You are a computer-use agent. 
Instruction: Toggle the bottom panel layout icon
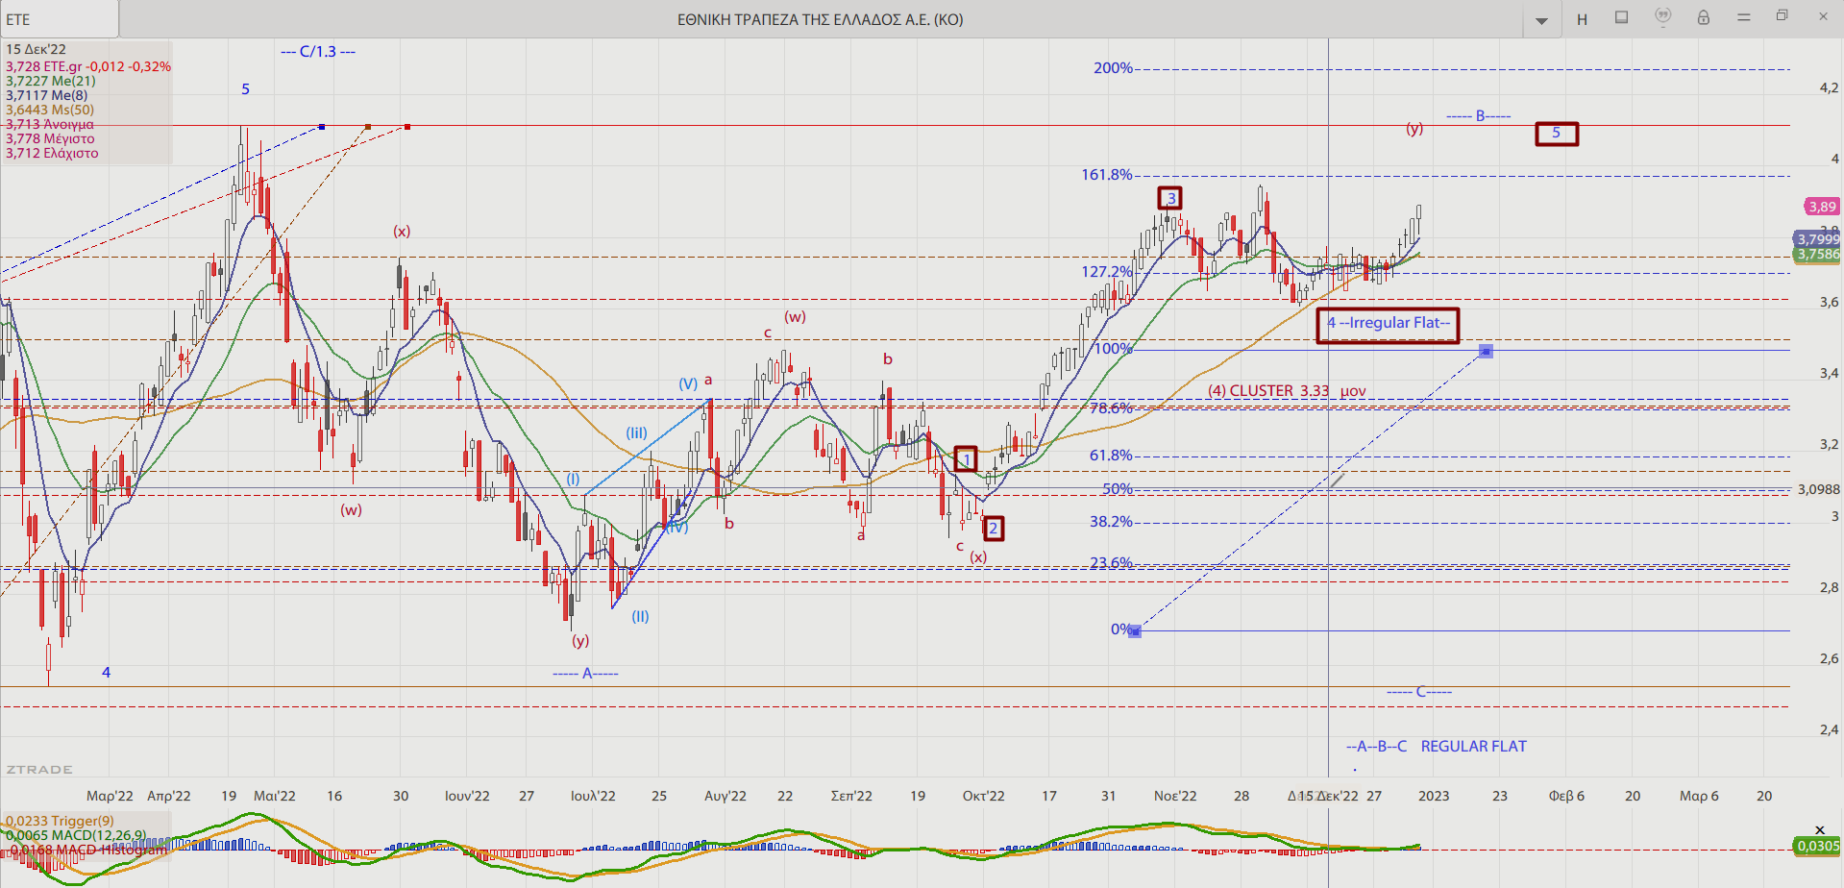pyautogui.click(x=1621, y=17)
